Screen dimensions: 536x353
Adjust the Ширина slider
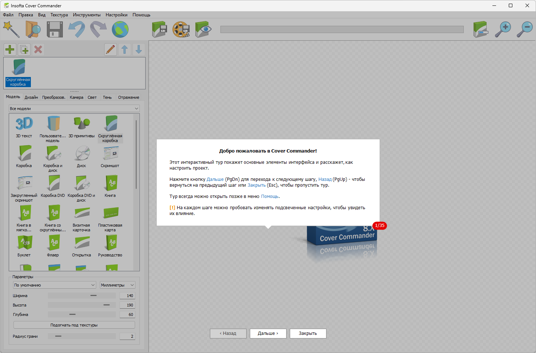[x=82, y=296]
